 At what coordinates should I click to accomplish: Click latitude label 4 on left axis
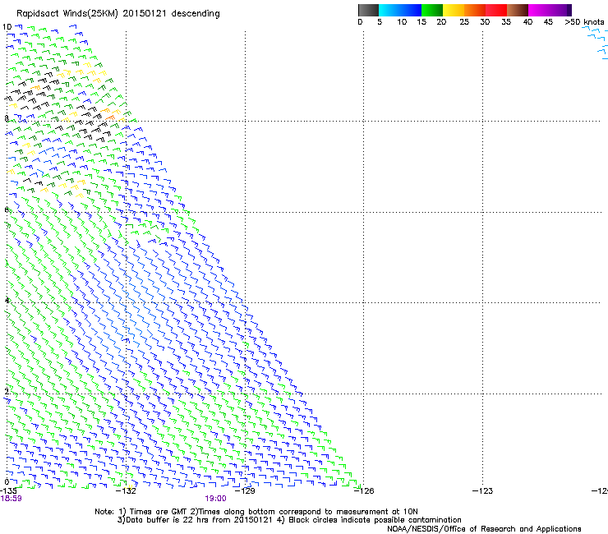click(x=7, y=300)
